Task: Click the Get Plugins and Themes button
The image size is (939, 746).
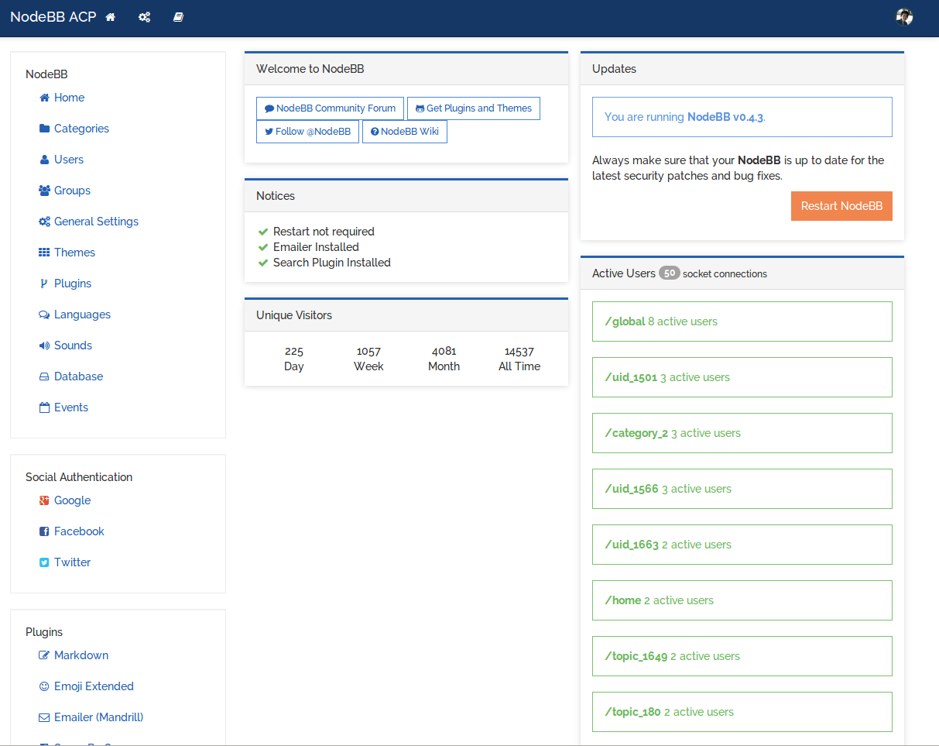Action: click(x=474, y=108)
